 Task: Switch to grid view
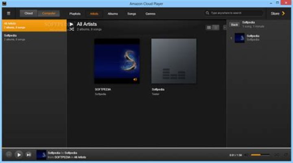[209, 28]
